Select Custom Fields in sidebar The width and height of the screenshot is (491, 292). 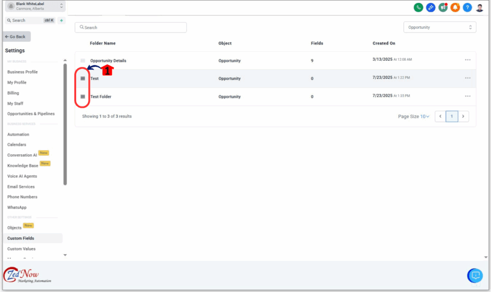click(33, 238)
